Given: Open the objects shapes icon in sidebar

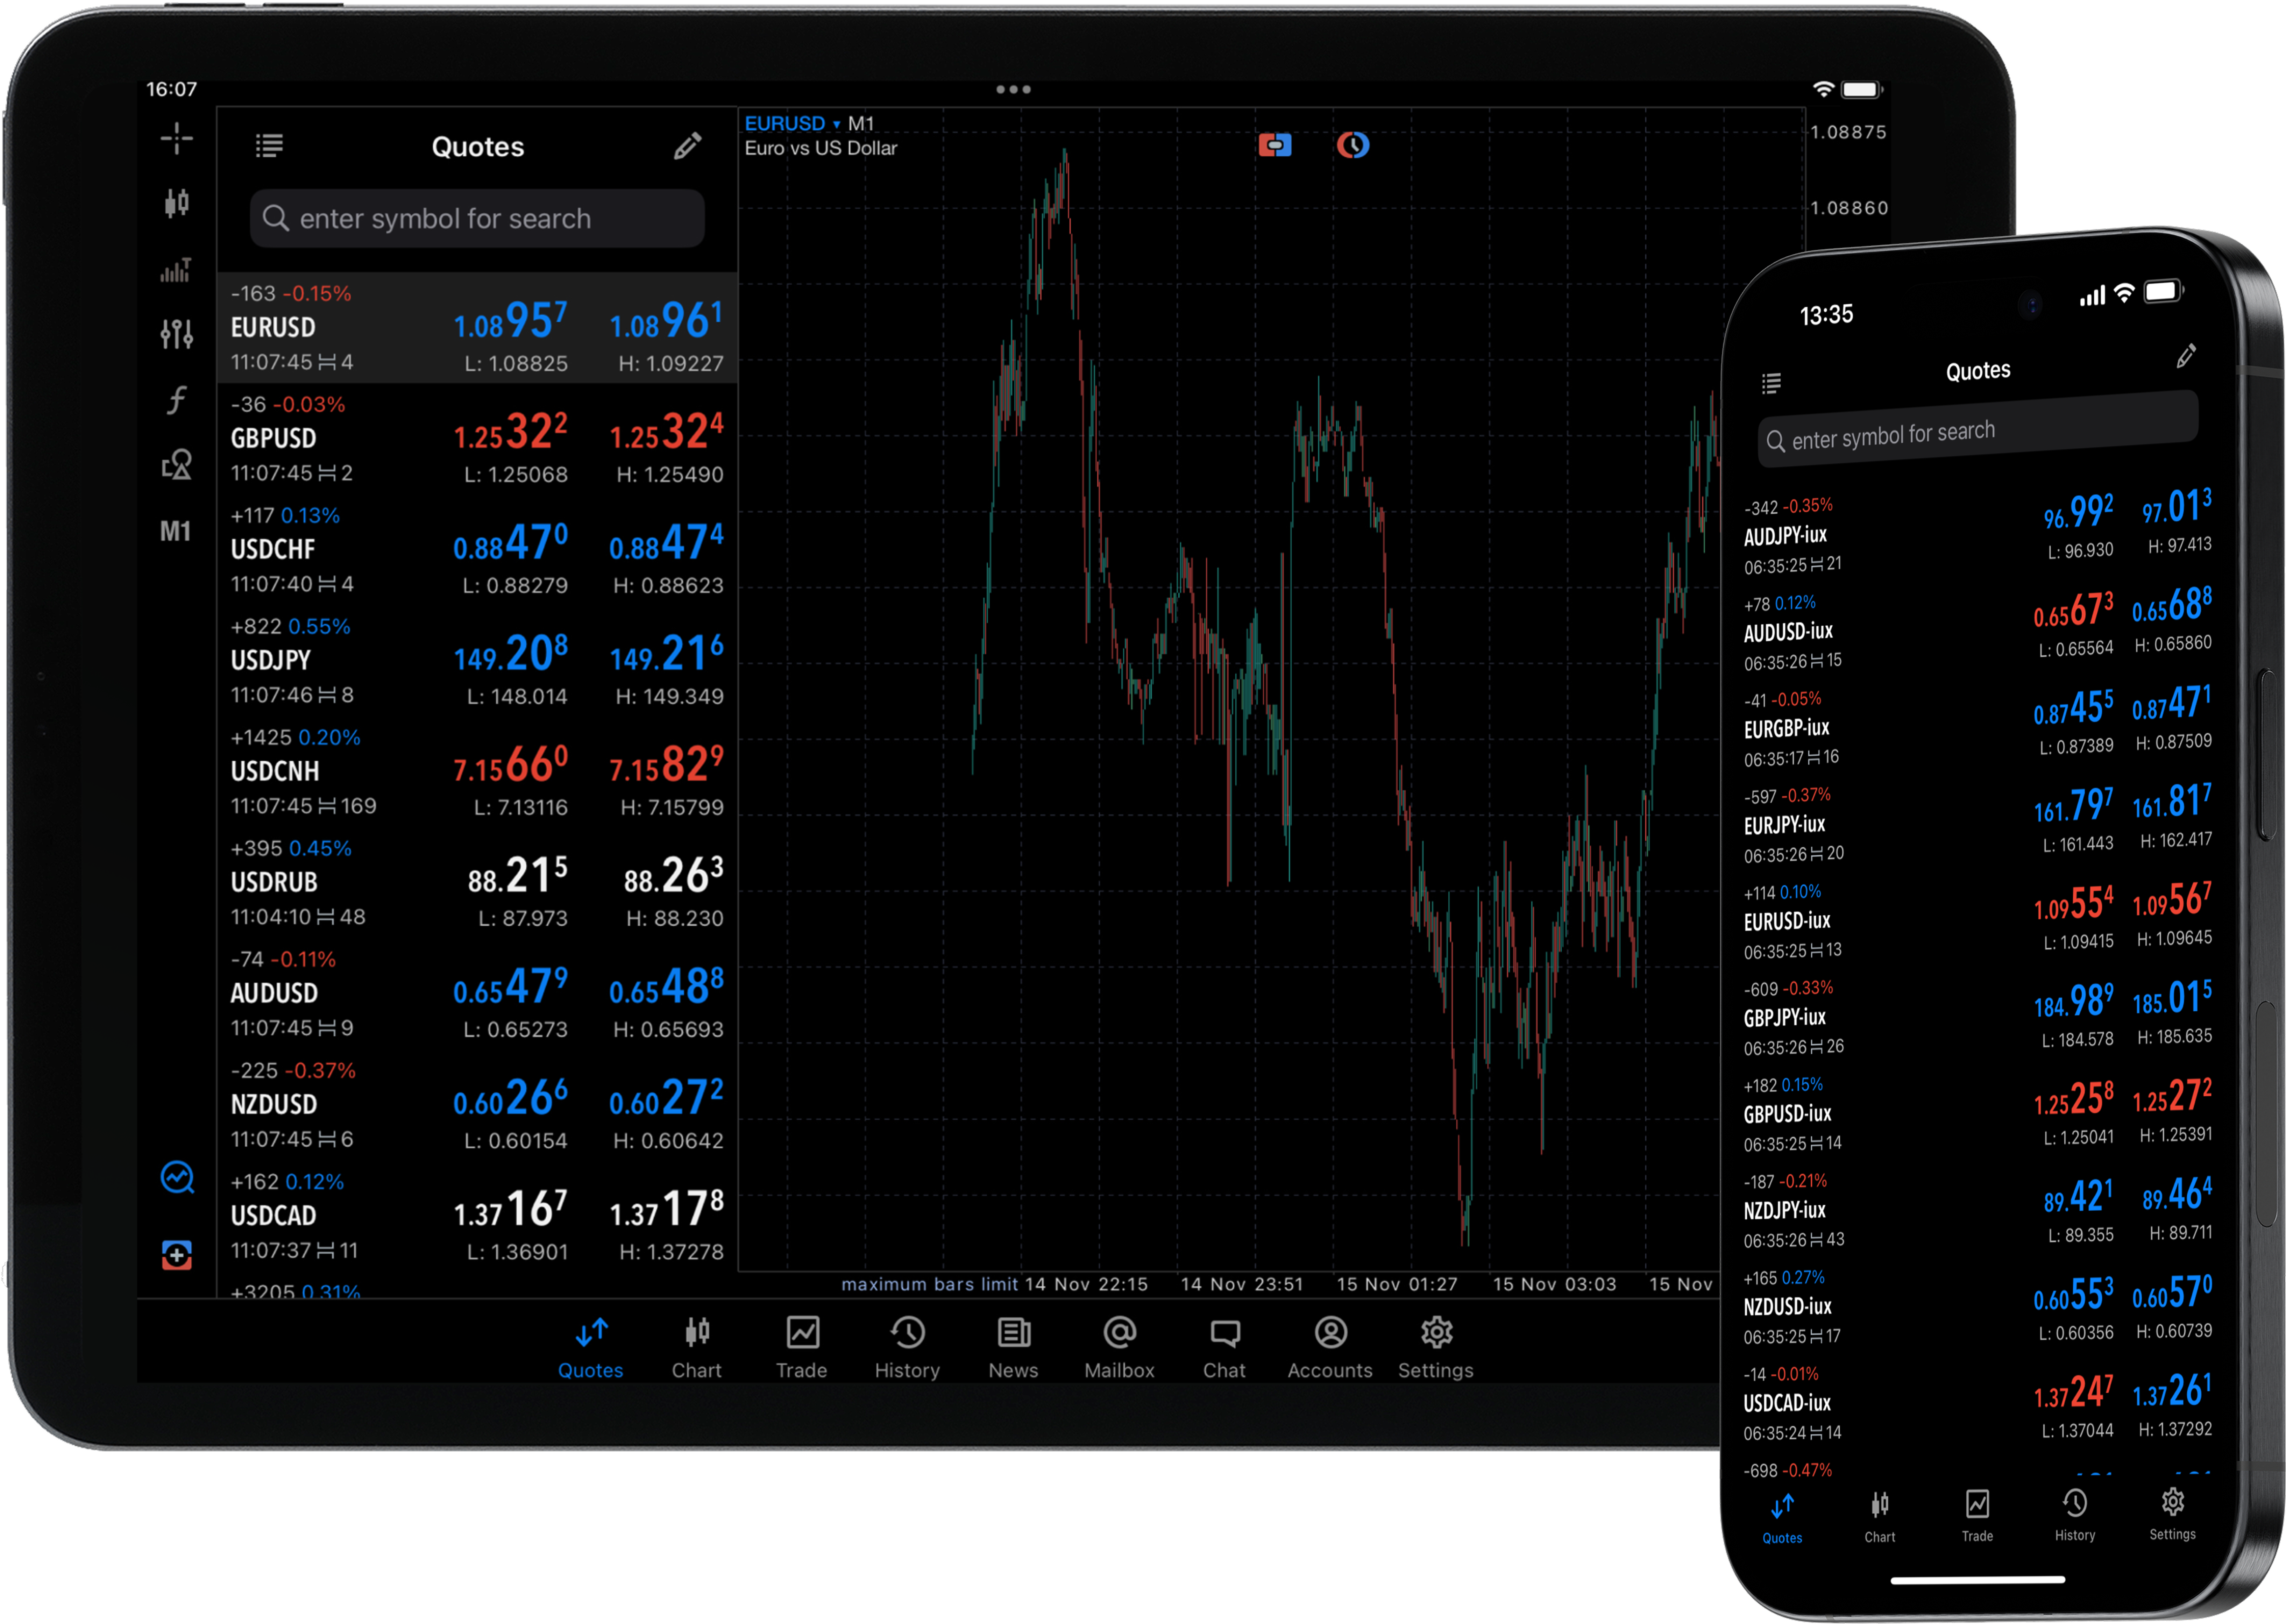Looking at the screenshot, I should point(177,465).
